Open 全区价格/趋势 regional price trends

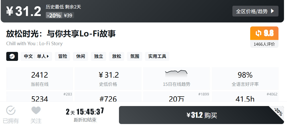(255, 11)
